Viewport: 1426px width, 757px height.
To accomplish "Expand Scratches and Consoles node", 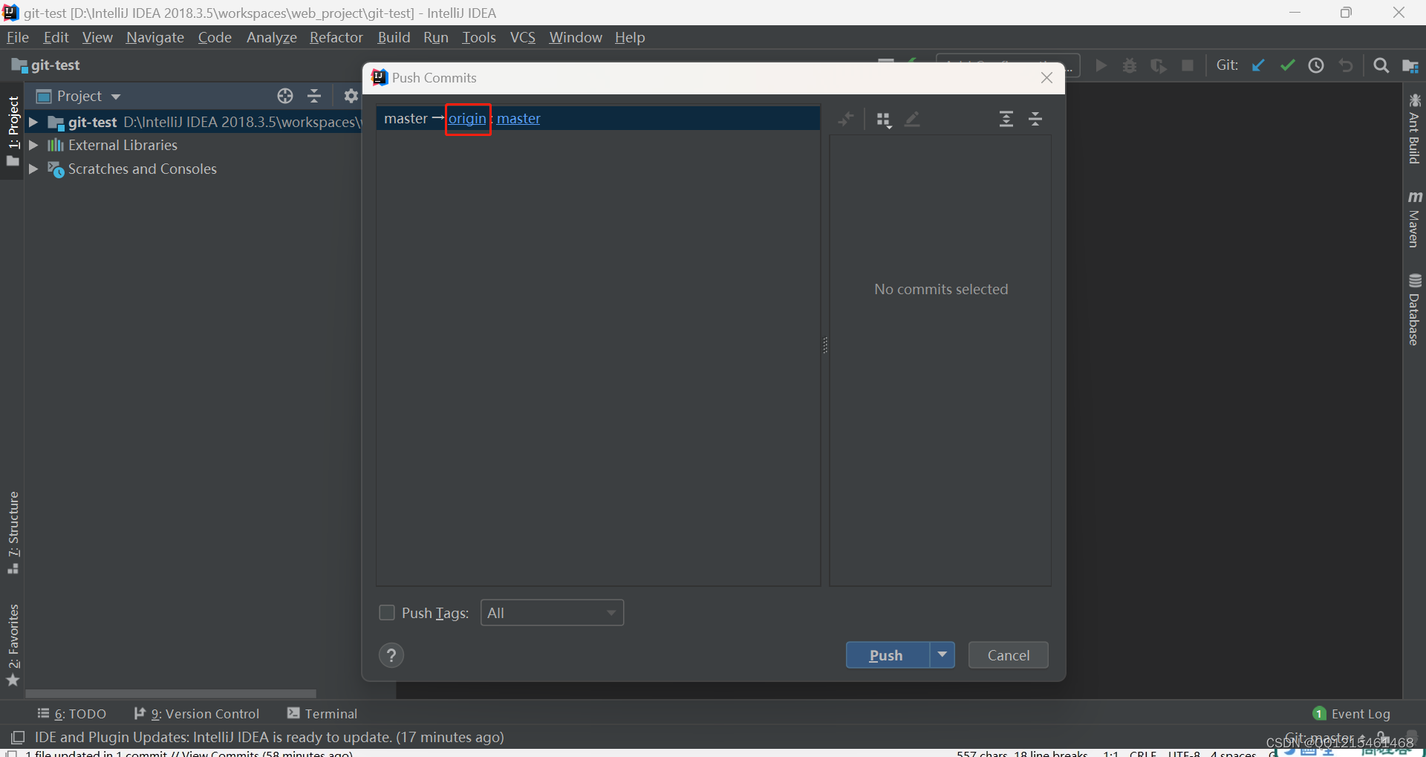I will (x=33, y=169).
